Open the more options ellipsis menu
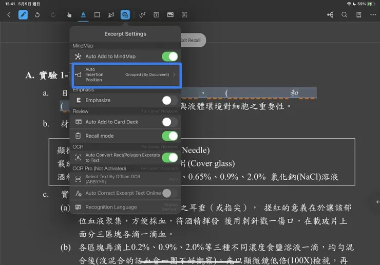This screenshot has height=265, width=380. (373, 15)
